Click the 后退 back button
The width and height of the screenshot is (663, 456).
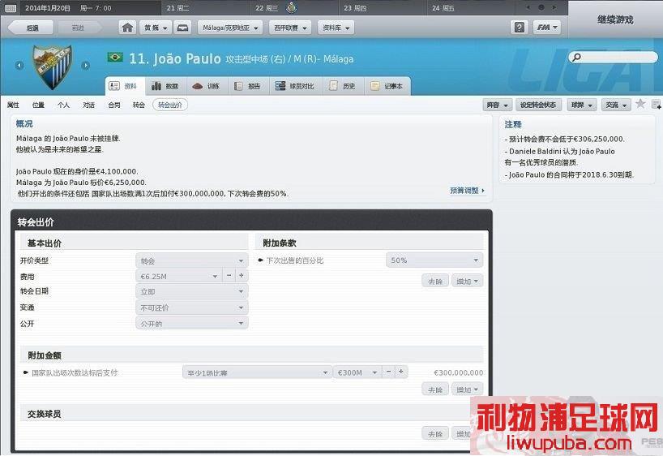click(32, 28)
